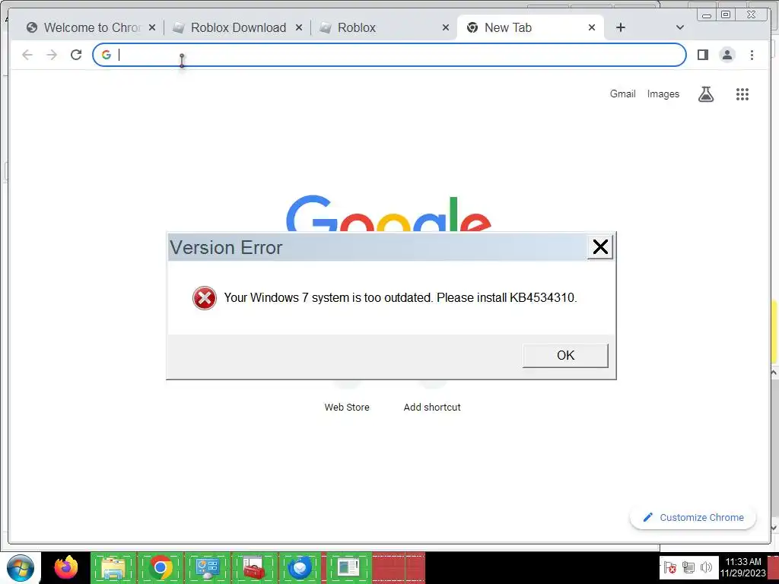Click Customize Chrome button
Image resolution: width=779 pixels, height=584 pixels.
693,517
